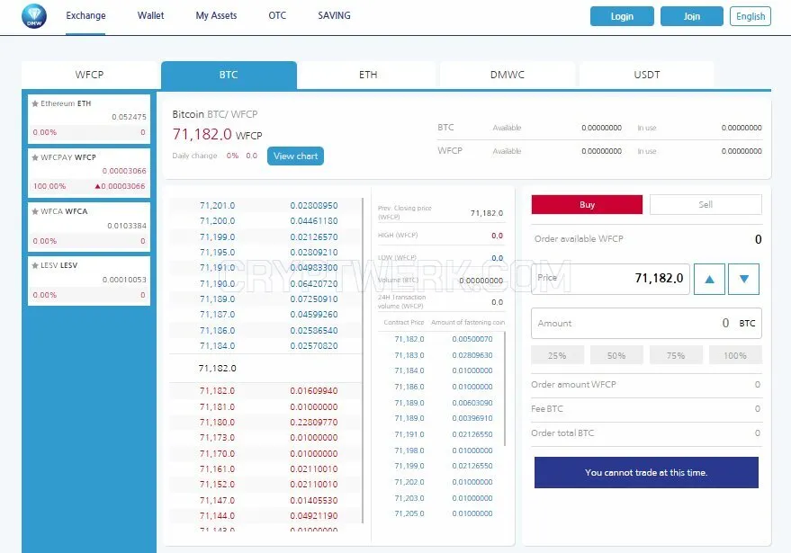Select the 71,201.0 sell order row
This screenshot has width=791, height=553.
tap(265, 206)
